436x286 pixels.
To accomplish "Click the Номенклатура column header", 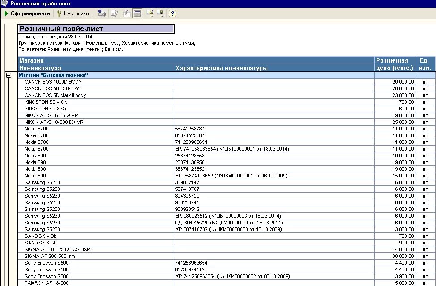I will pos(96,68).
